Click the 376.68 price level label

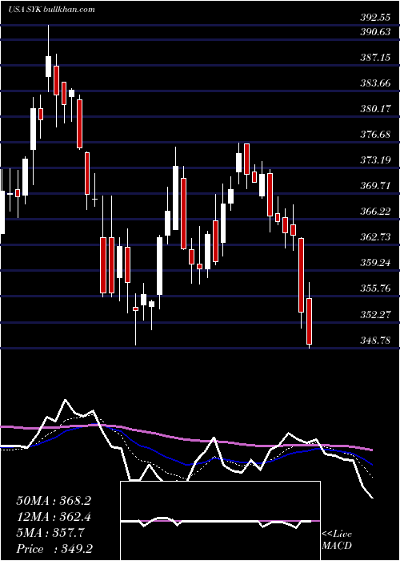(x=375, y=135)
